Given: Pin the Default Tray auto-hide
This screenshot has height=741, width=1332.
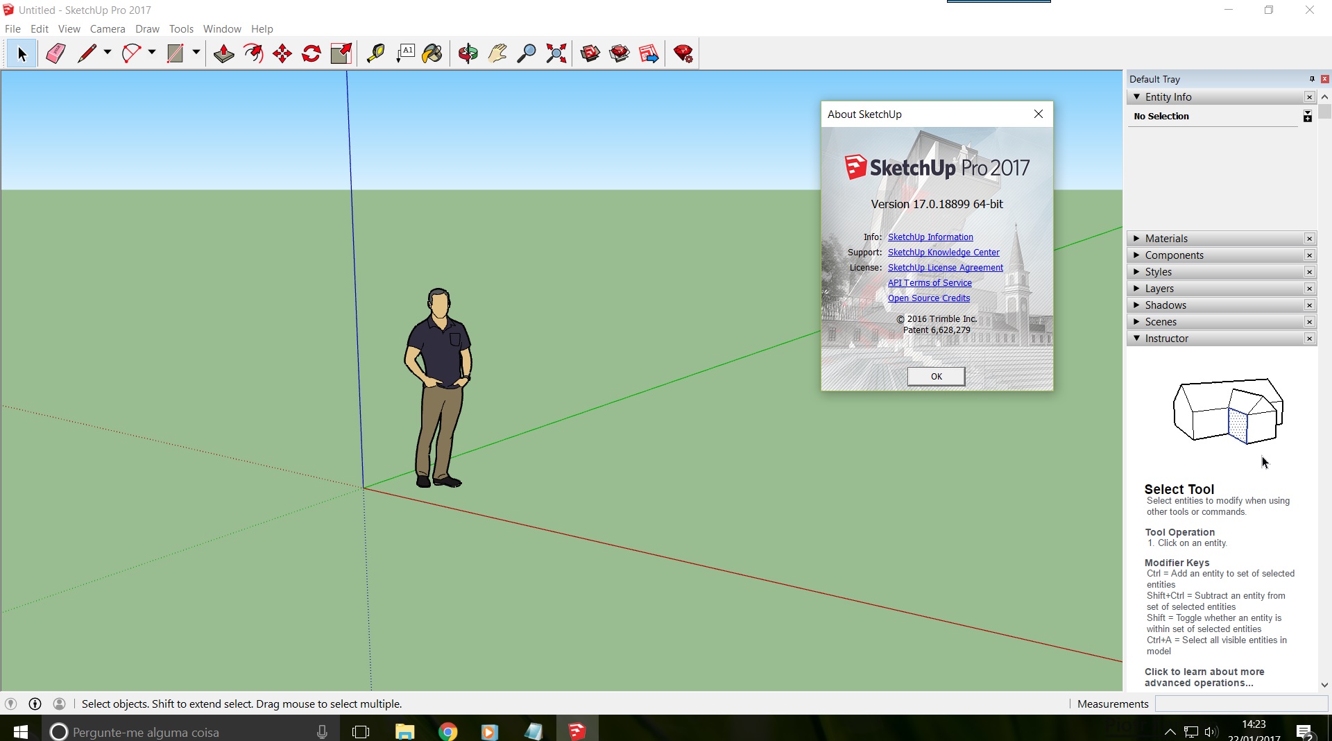Looking at the screenshot, I should coord(1312,79).
